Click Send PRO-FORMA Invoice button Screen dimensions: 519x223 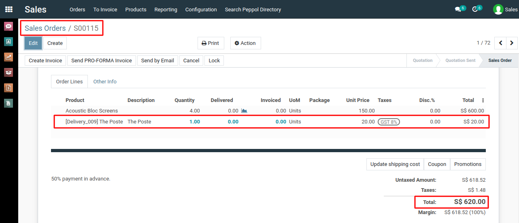point(102,60)
